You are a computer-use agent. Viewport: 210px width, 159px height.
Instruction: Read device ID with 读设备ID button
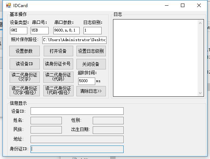[x=25, y=64]
